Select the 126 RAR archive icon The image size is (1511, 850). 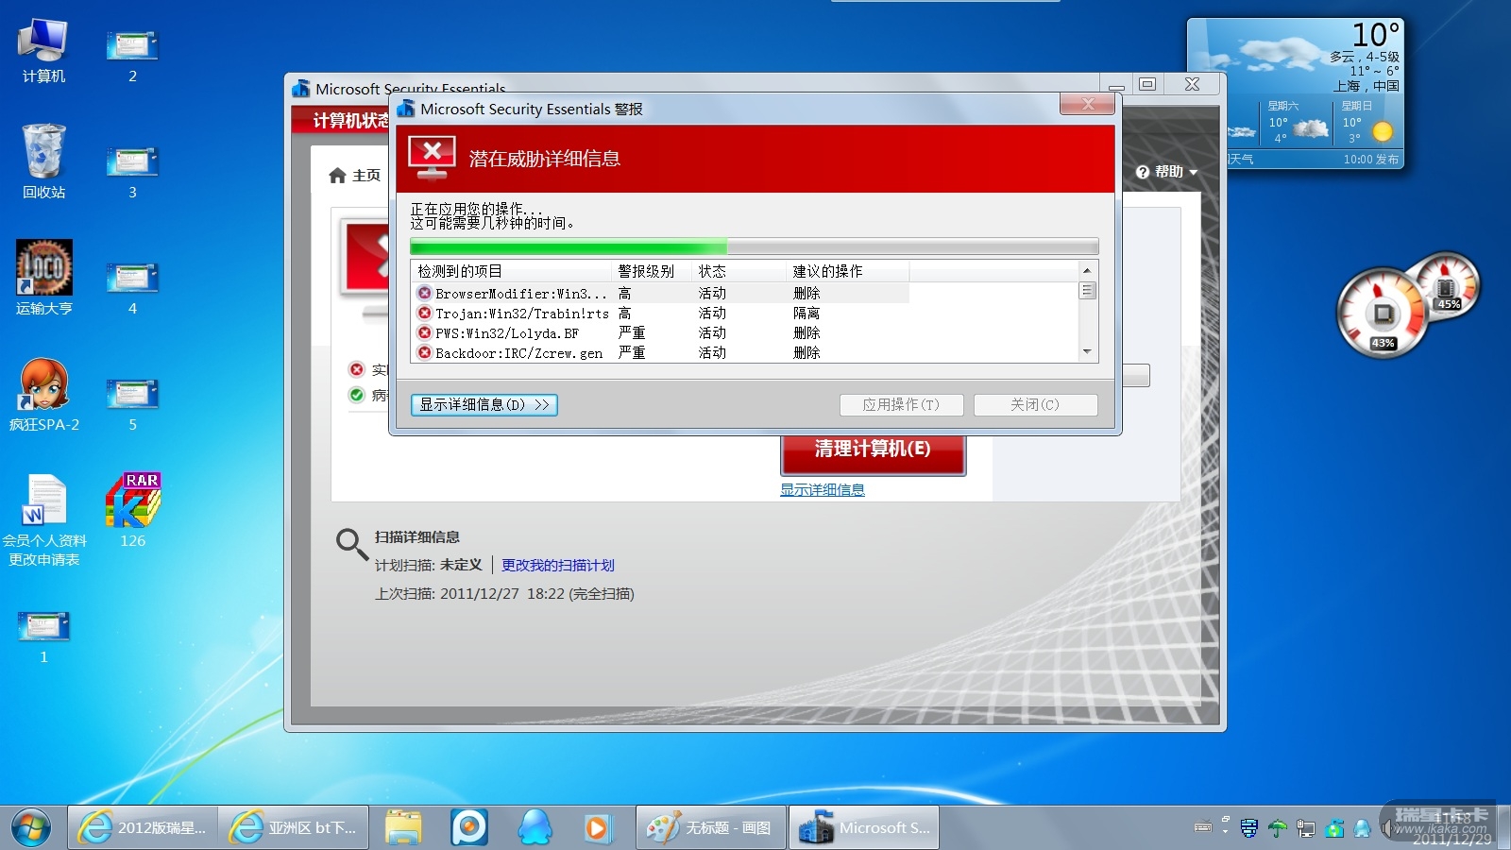(x=132, y=510)
